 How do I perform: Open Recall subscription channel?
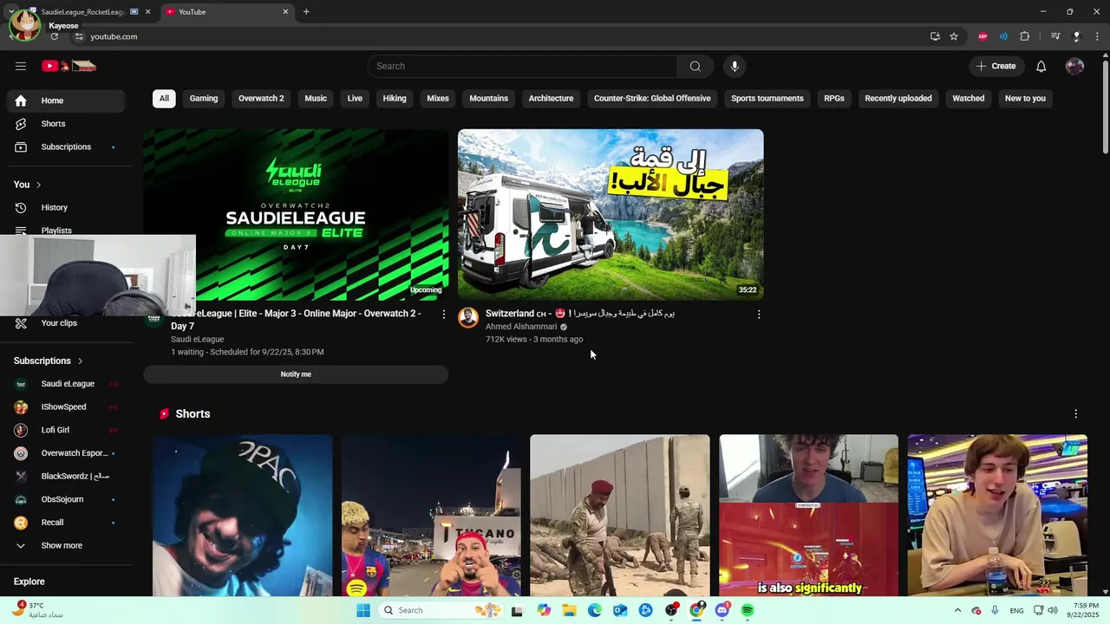click(x=66, y=523)
